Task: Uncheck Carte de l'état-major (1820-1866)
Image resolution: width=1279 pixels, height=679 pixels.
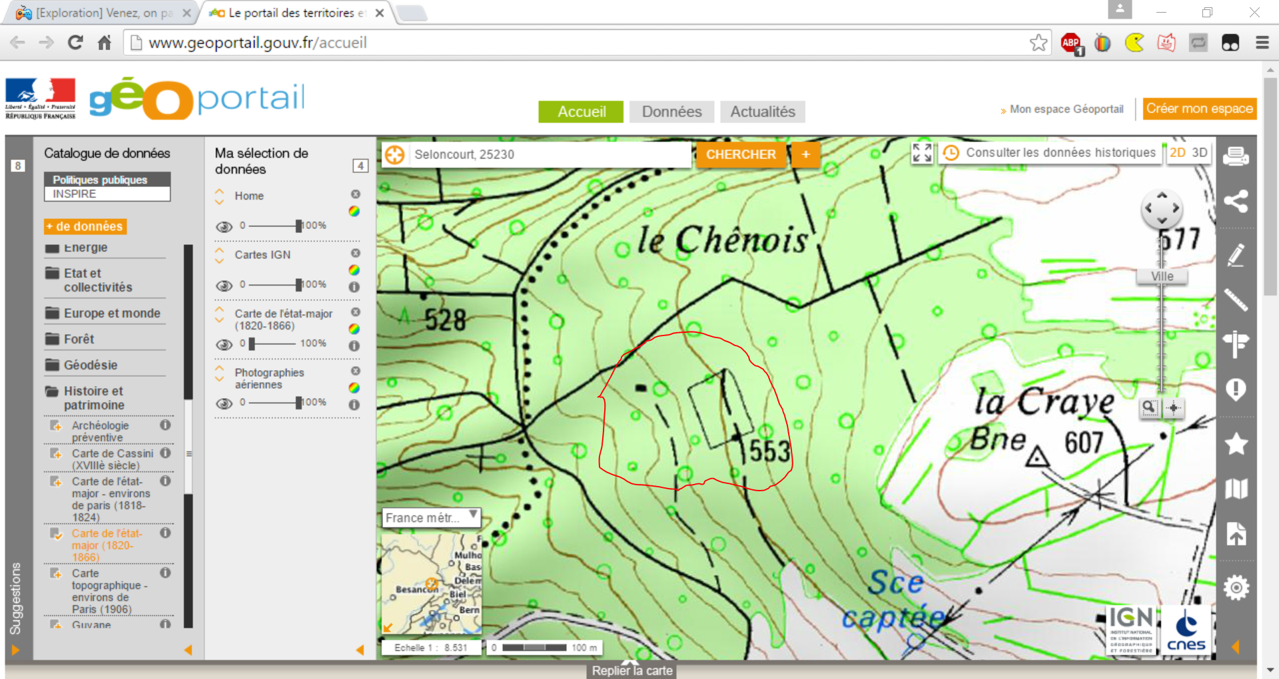Action: click(x=56, y=534)
